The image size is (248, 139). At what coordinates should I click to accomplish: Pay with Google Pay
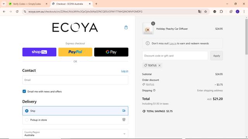point(111,52)
